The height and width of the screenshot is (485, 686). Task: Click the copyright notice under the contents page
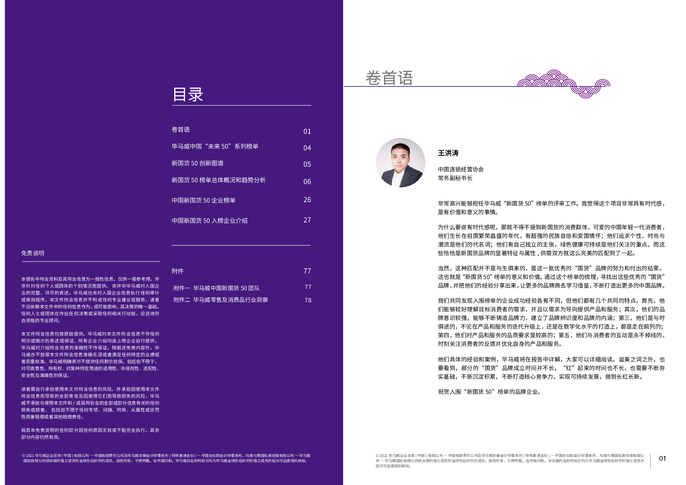coord(166,458)
